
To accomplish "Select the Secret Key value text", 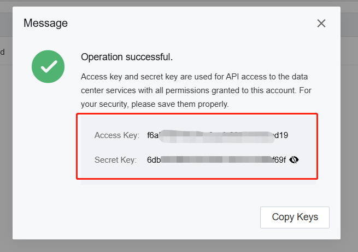I will [x=216, y=160].
